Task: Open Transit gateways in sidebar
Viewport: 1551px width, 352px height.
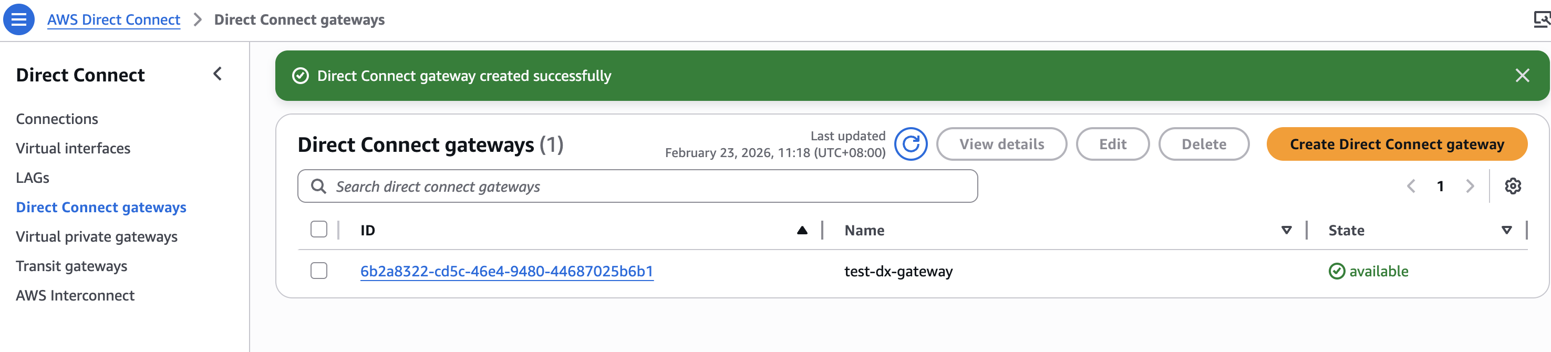Action: coord(71,266)
